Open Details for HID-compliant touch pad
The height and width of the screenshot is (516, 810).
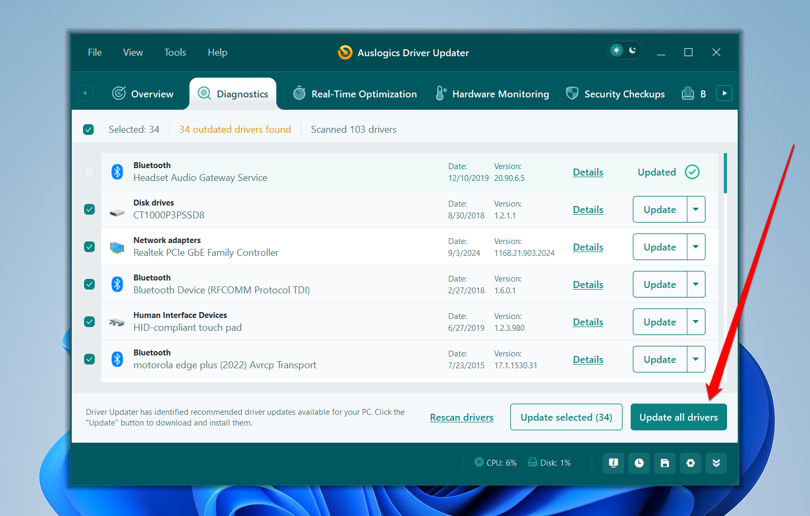588,322
